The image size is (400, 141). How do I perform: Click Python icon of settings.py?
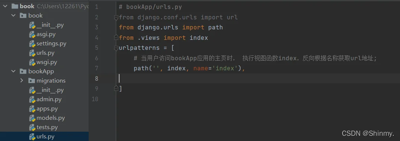coord(32,44)
